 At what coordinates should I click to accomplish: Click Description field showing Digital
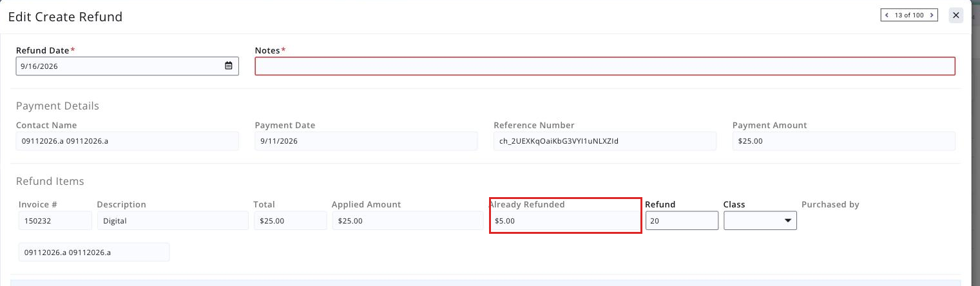(173, 220)
